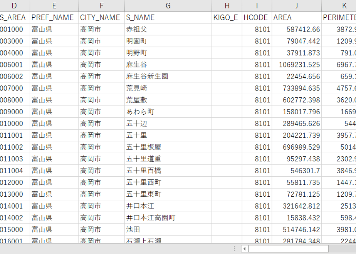Select column E header
356x254 pixels.
point(54,6)
